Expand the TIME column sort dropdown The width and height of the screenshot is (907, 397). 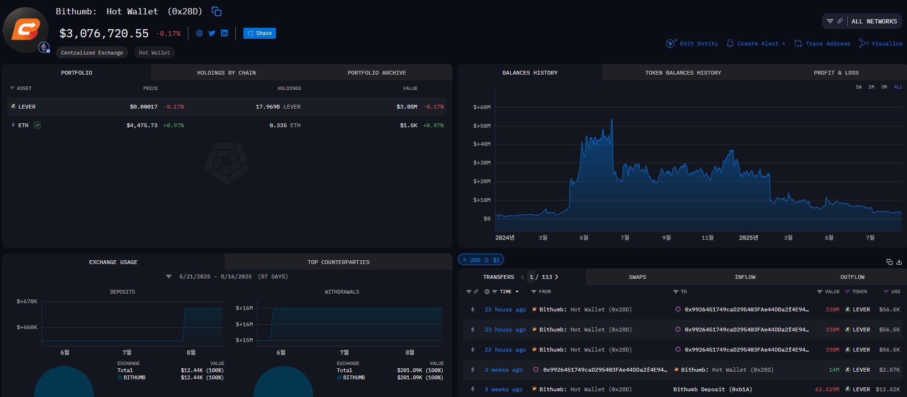tap(517, 291)
